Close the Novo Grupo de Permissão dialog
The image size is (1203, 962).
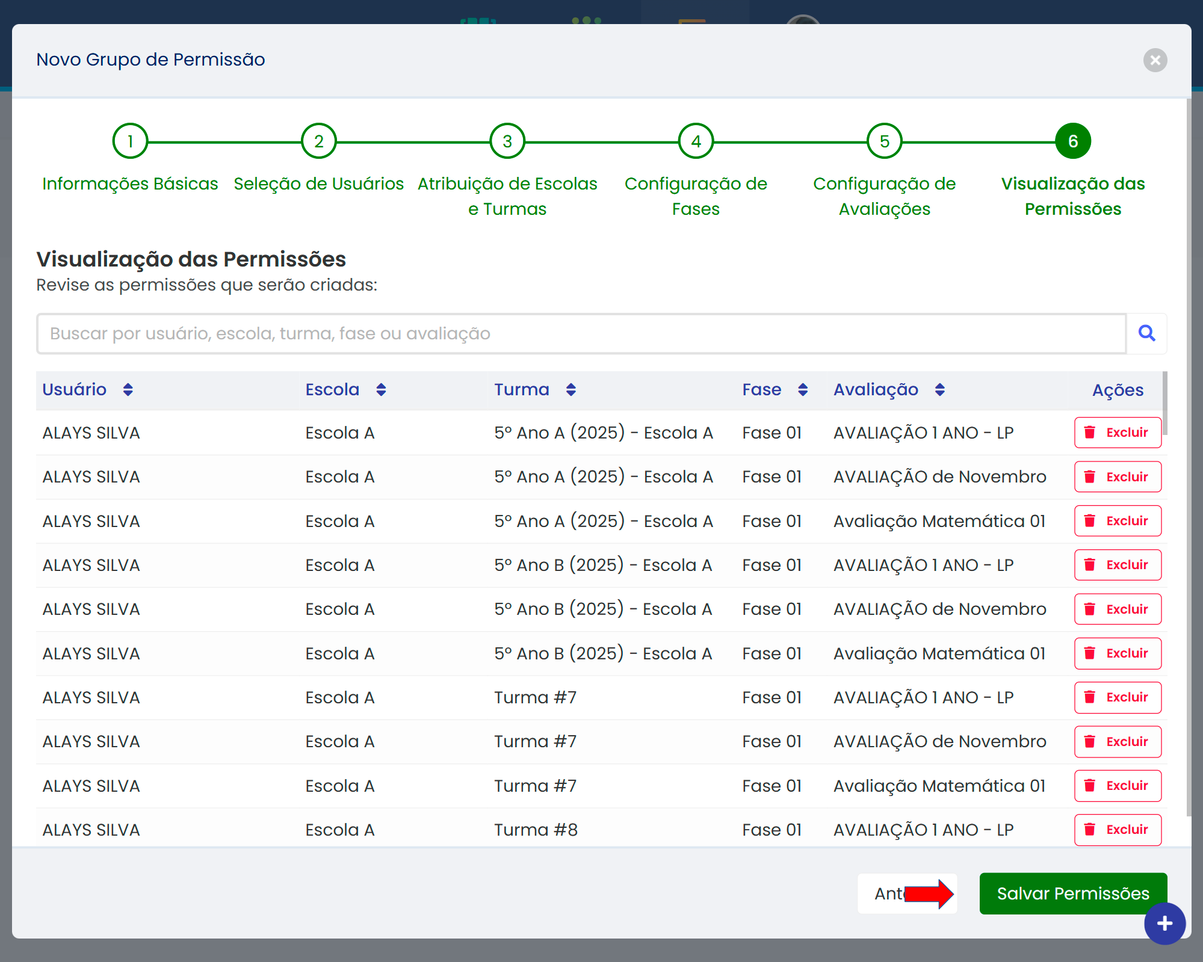[x=1155, y=60]
